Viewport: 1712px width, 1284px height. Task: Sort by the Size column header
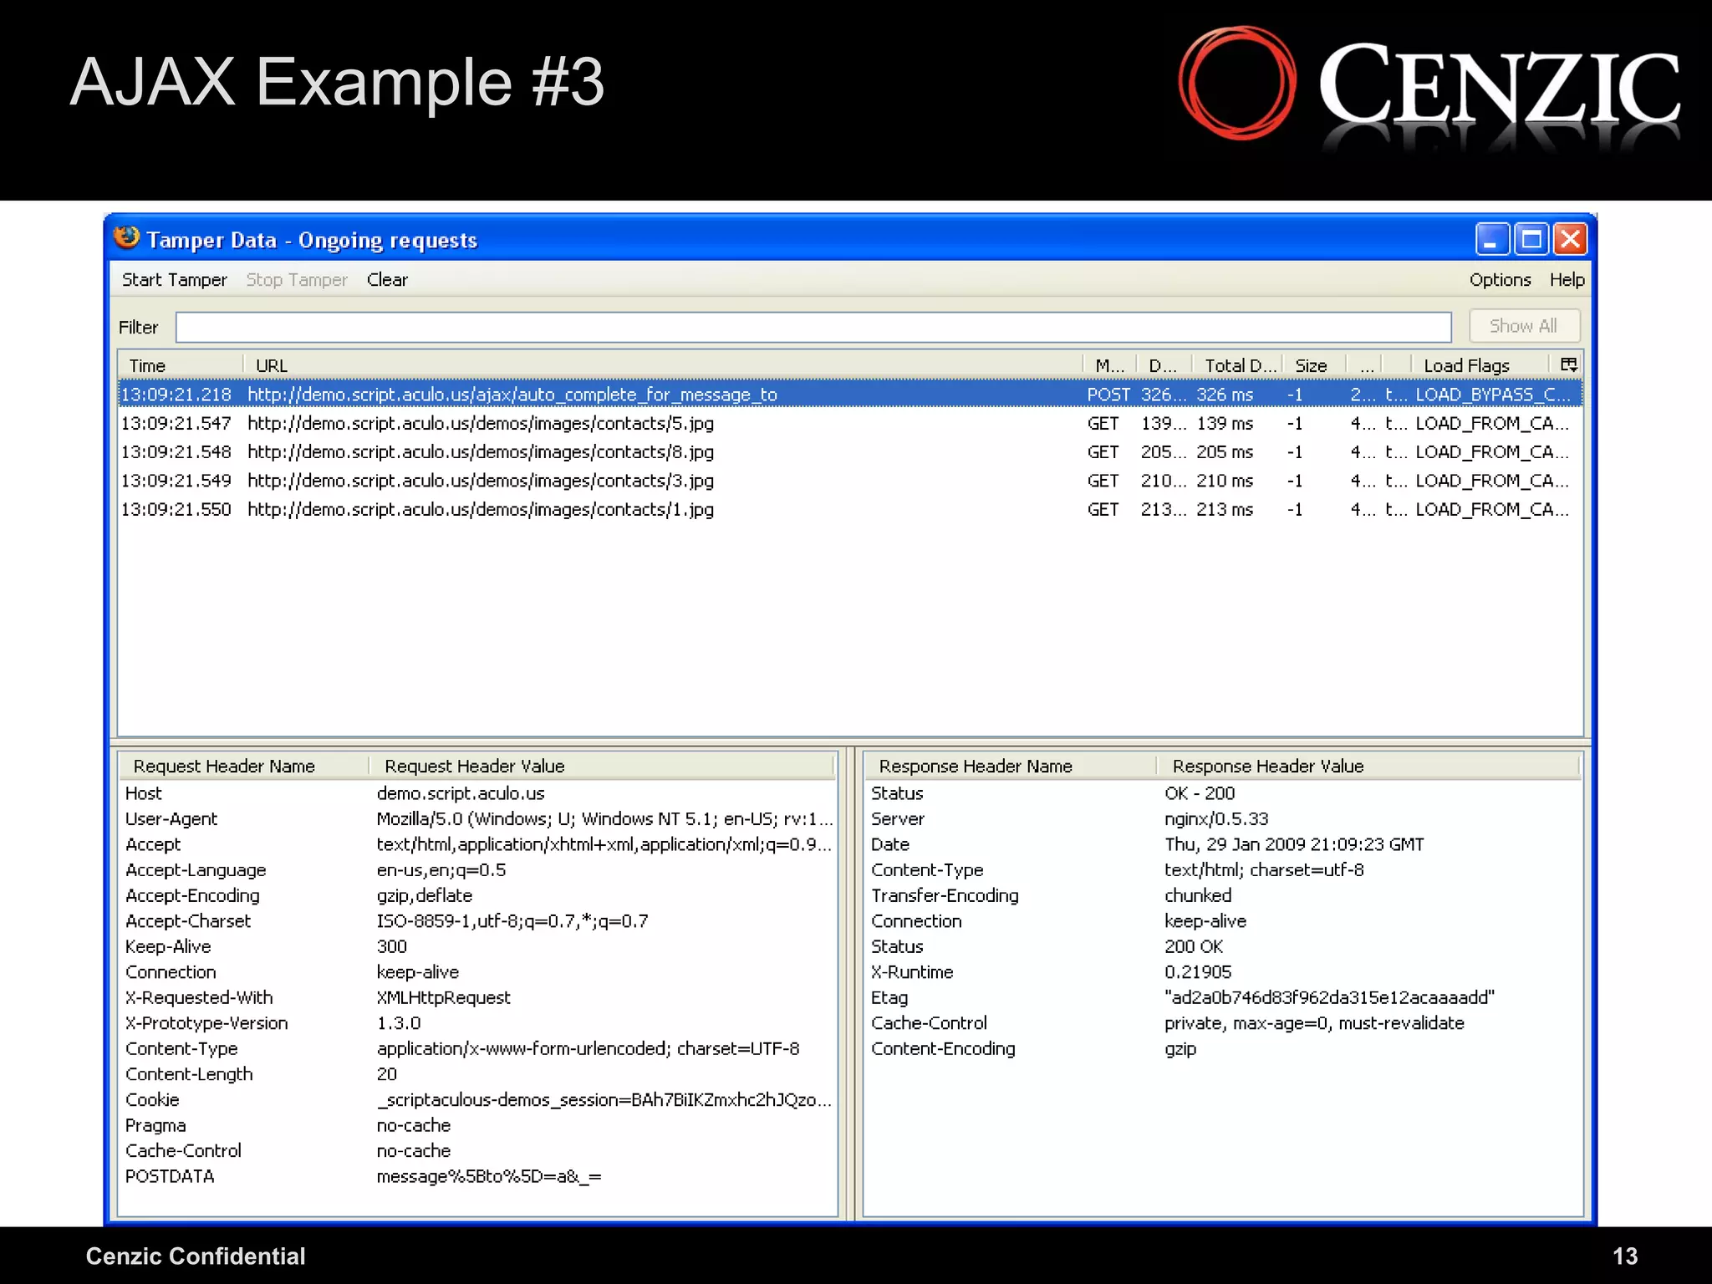coord(1314,365)
